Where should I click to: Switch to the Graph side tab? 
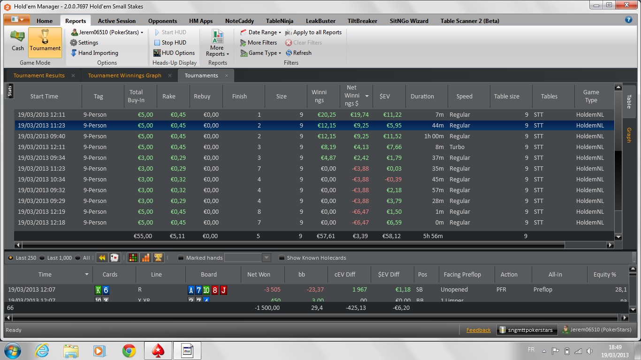[x=629, y=135]
